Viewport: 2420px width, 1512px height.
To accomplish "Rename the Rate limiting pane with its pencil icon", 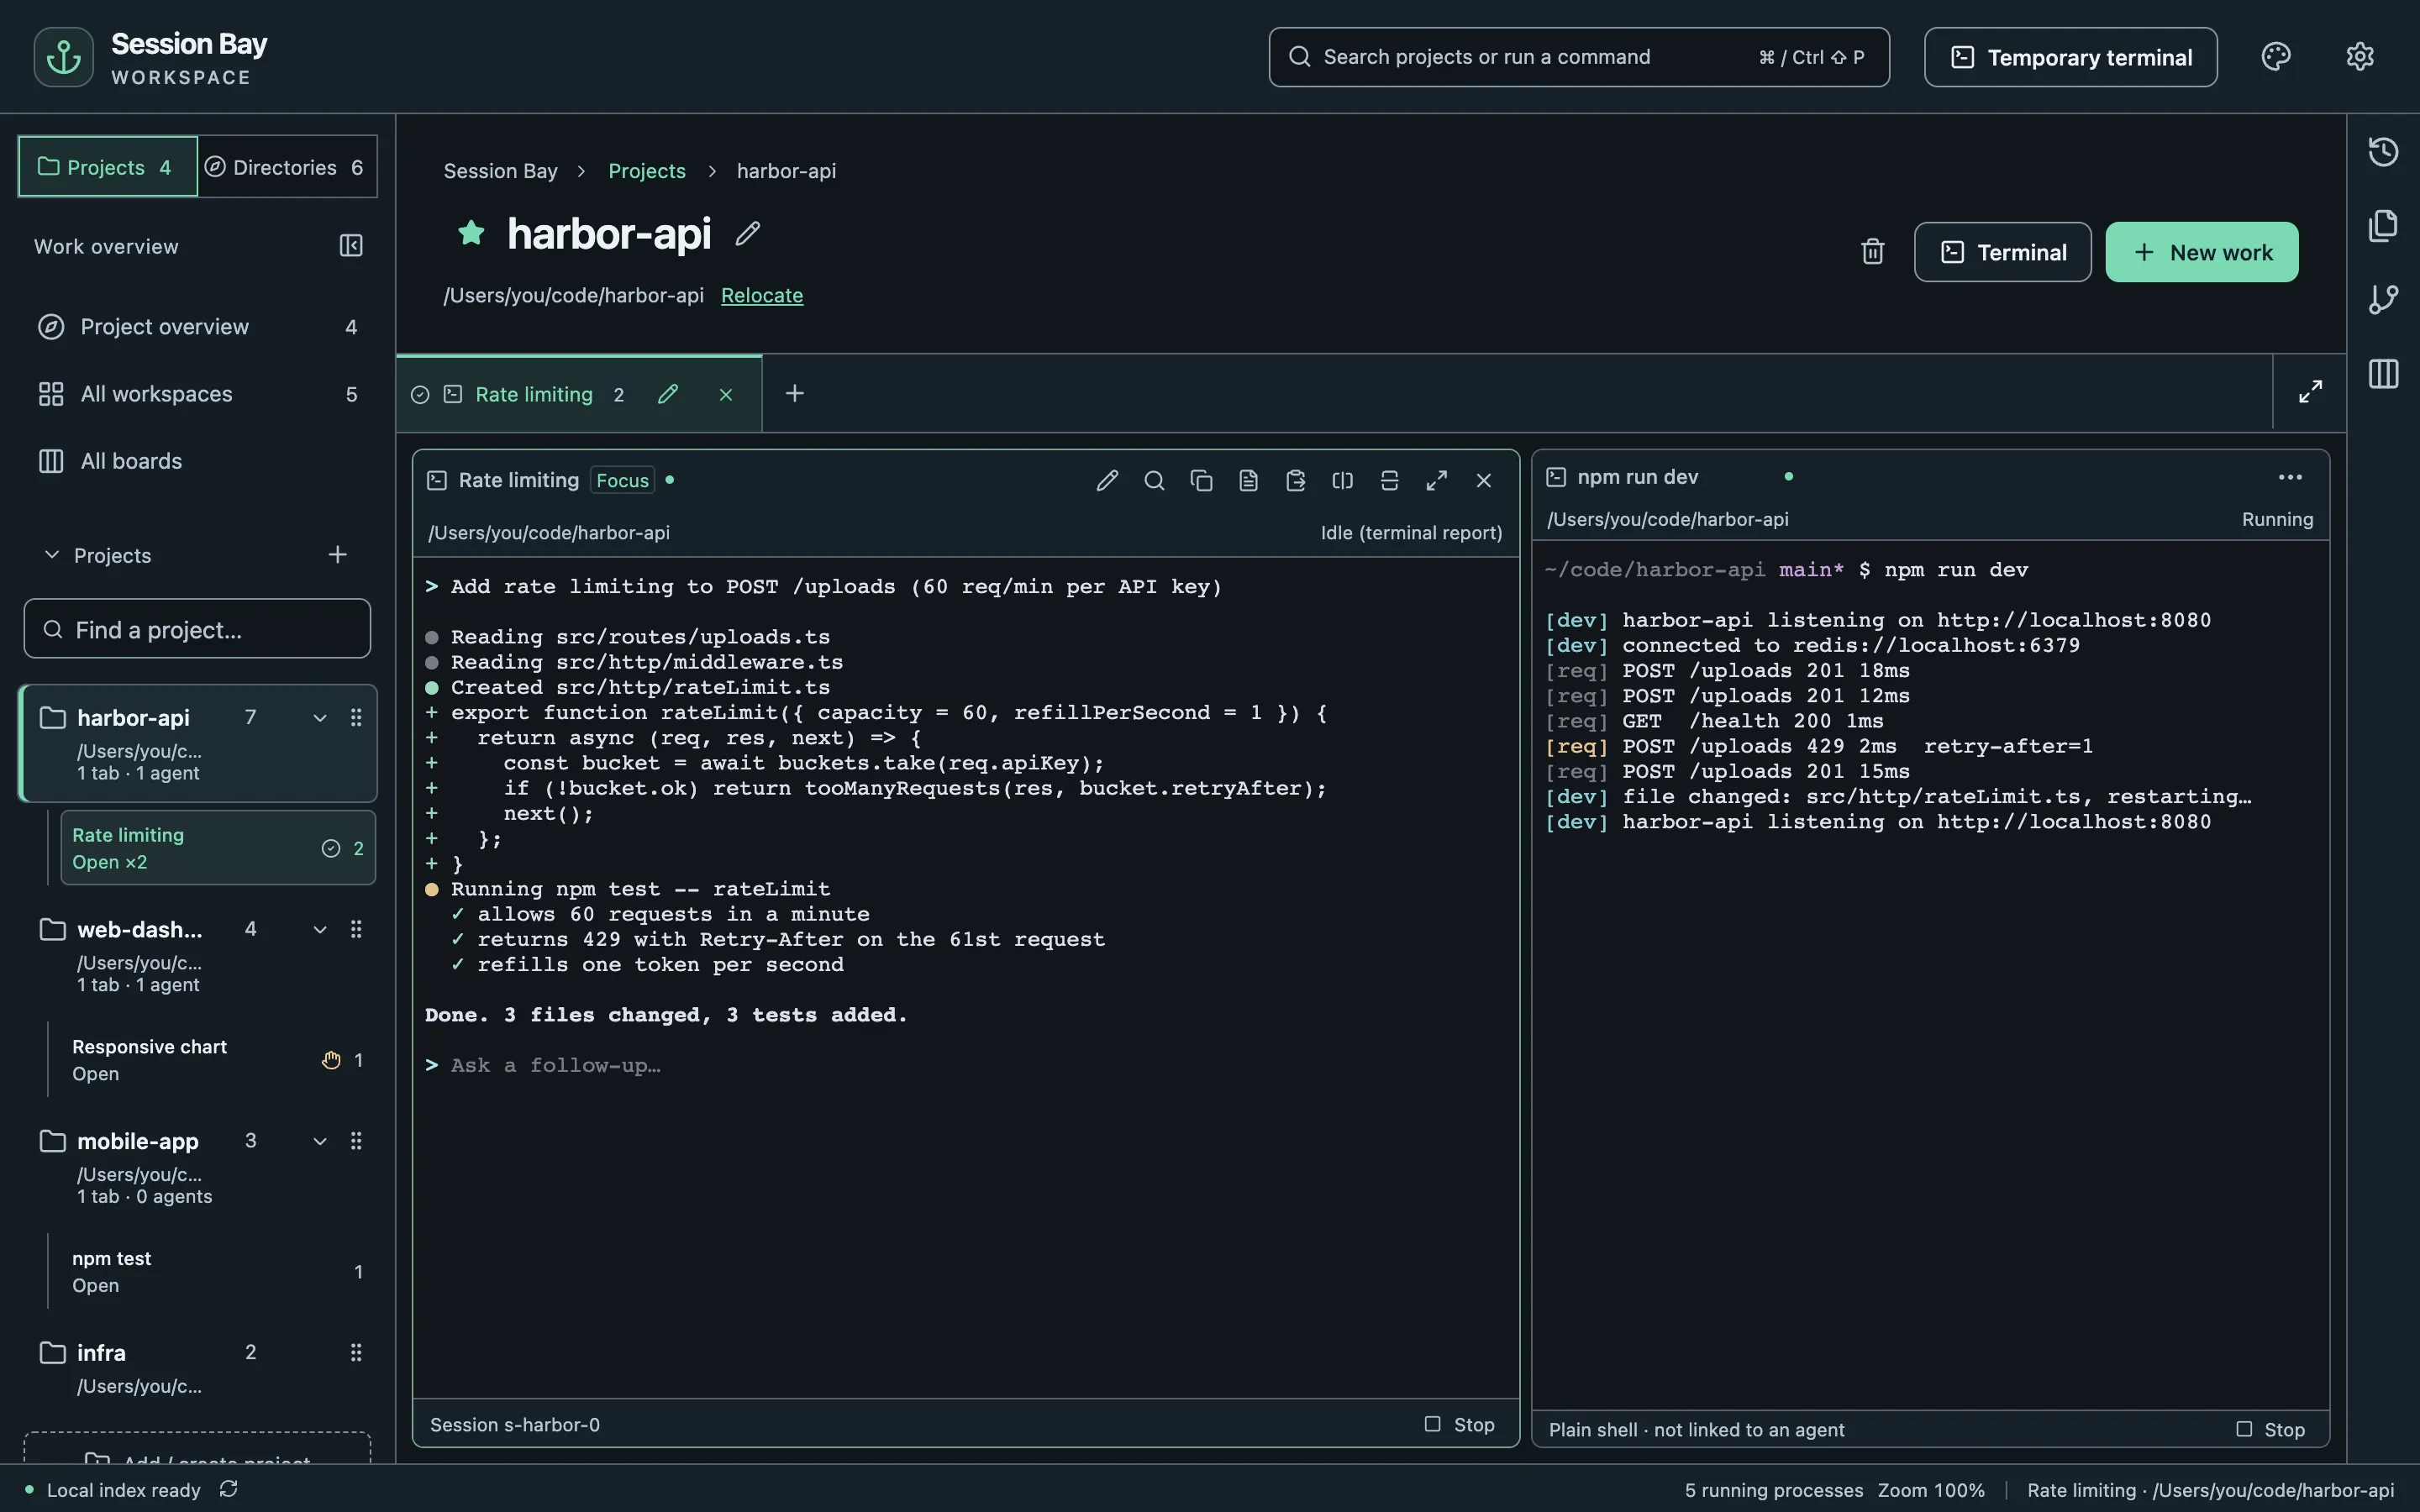I will [1107, 481].
